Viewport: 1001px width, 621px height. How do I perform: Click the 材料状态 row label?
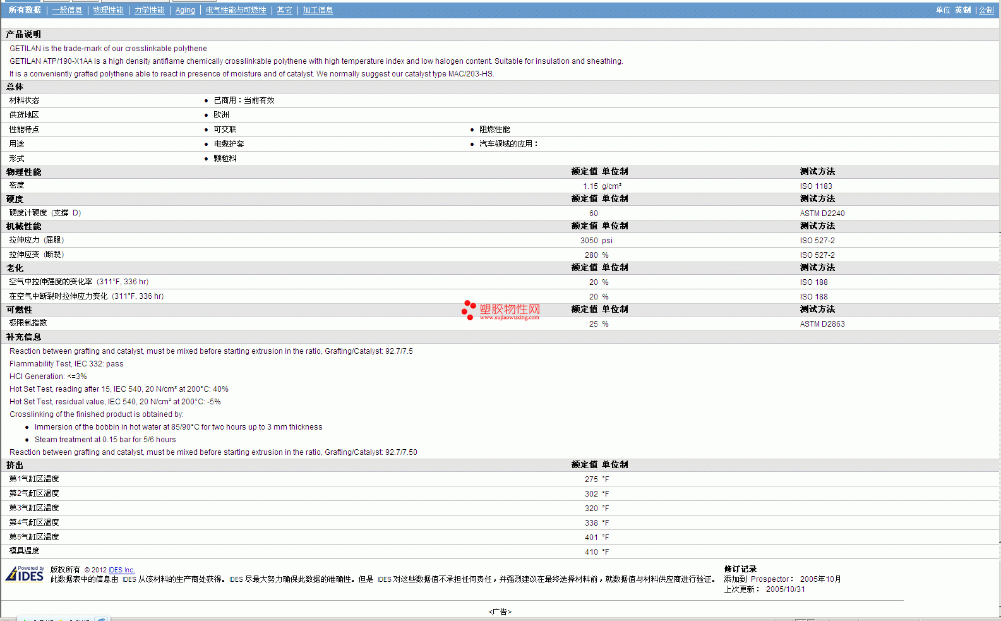[x=24, y=100]
